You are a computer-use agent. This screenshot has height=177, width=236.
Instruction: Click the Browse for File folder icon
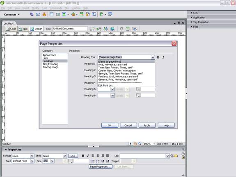tap(176, 156)
